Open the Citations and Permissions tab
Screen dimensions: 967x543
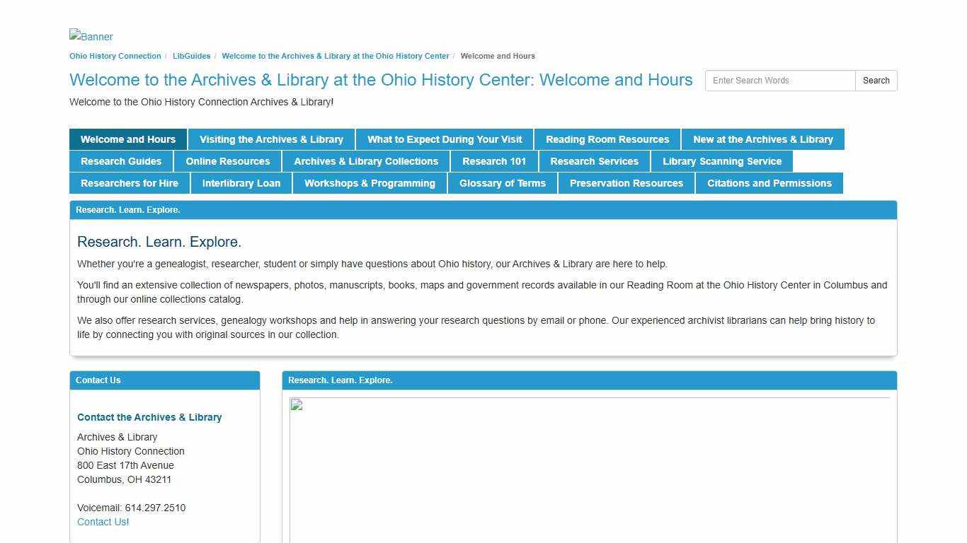(769, 183)
